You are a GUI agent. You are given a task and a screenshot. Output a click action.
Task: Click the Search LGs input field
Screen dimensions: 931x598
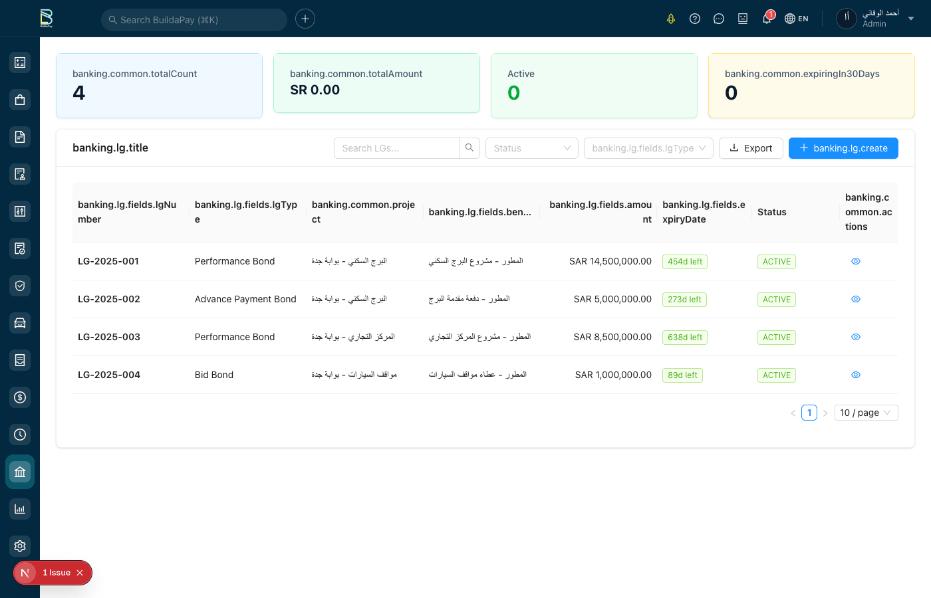[x=396, y=148]
